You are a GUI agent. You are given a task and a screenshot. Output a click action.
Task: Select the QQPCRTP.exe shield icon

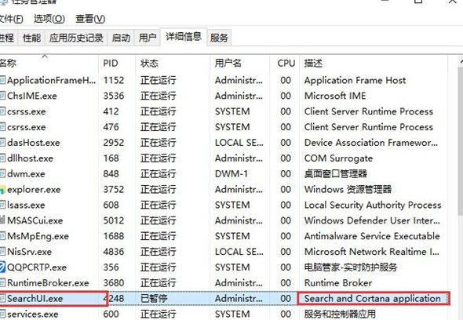2,267
